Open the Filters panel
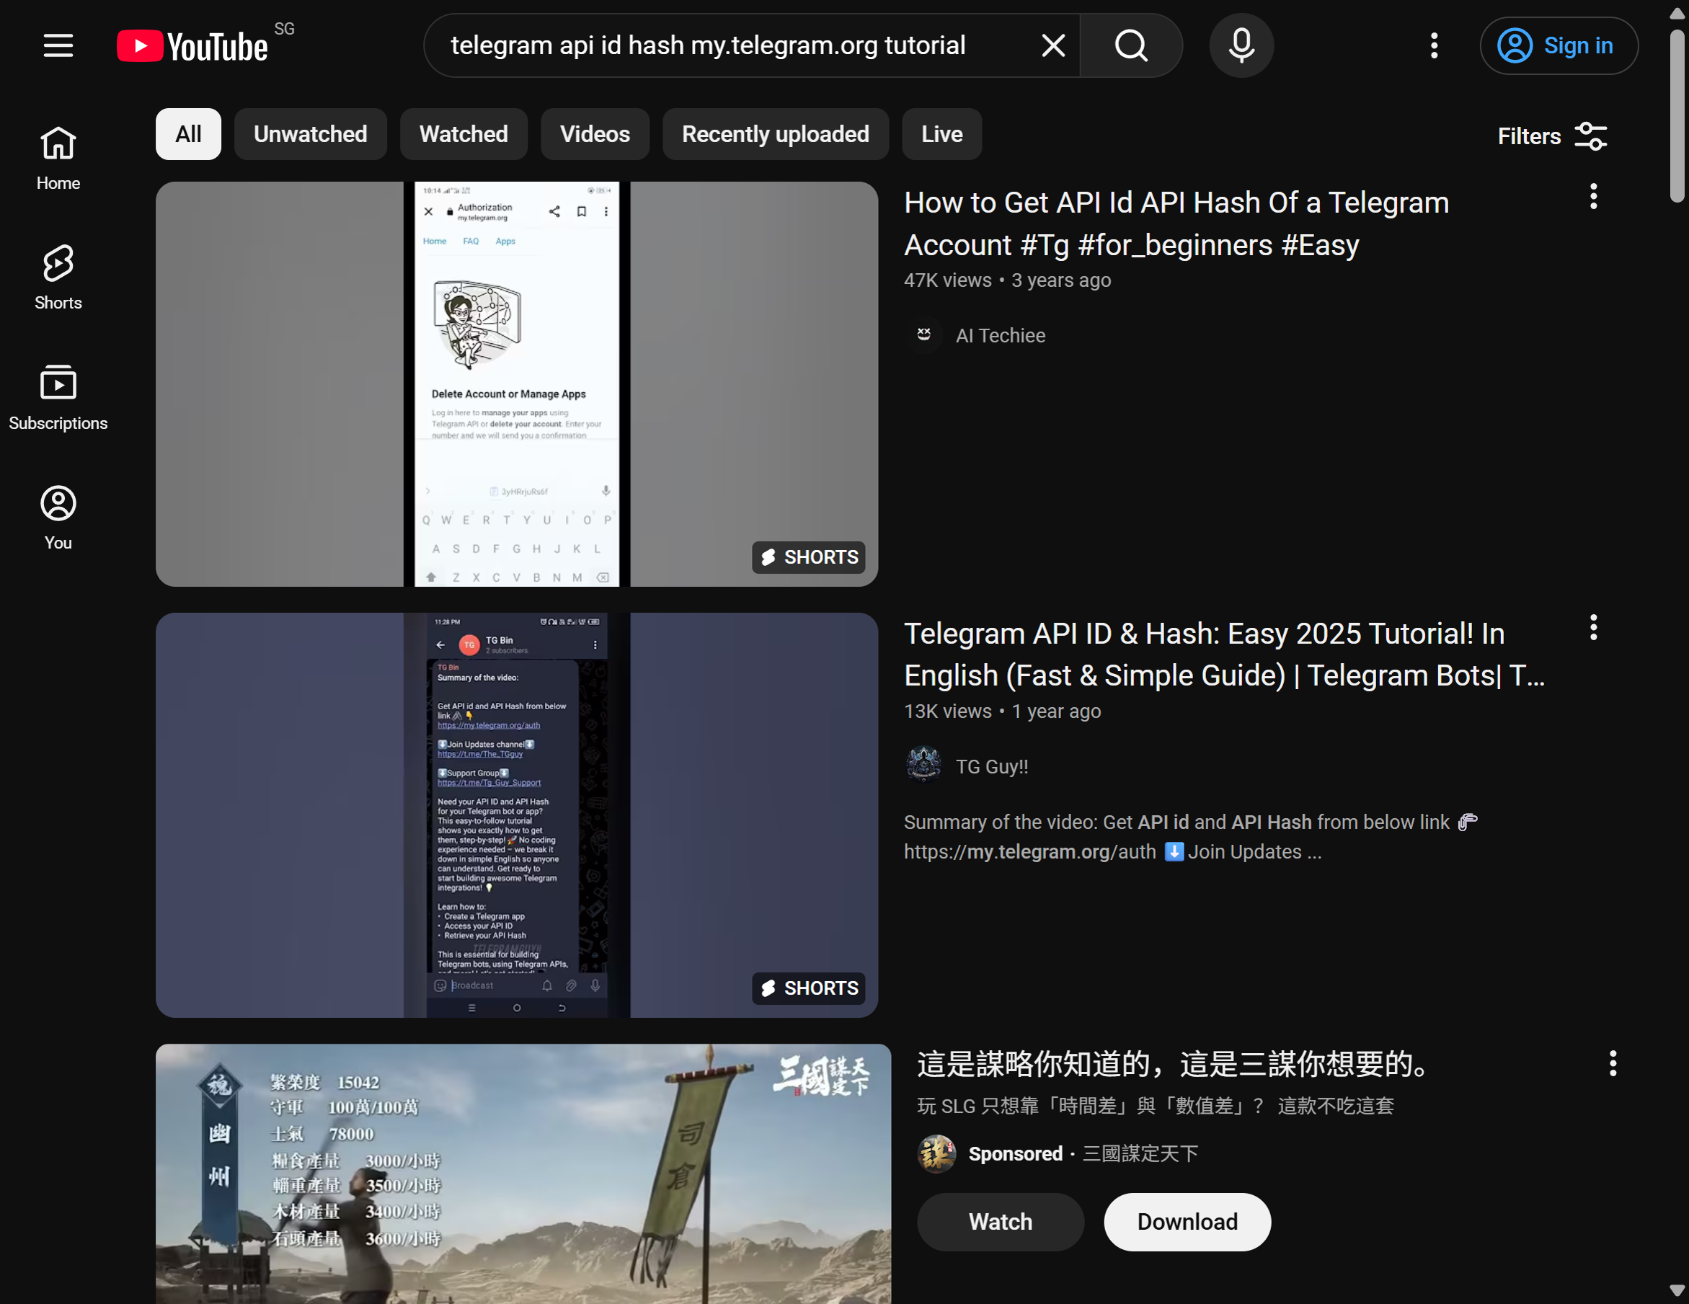Viewport: 1689px width, 1304px height. click(1552, 136)
